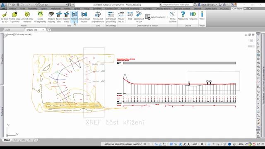The width and height of the screenshot is (265, 149).
Task: Open COGO body z povrchu tool
Action: pyautogui.click(x=15, y=17)
